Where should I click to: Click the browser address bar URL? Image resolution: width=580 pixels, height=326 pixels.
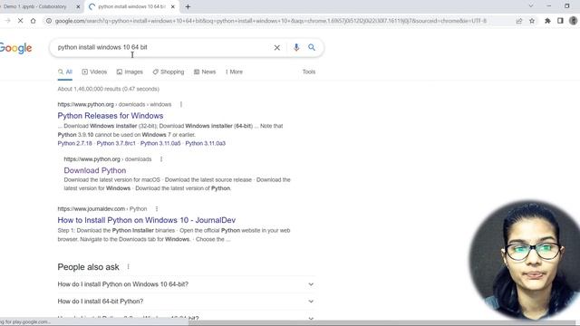(x=271, y=21)
